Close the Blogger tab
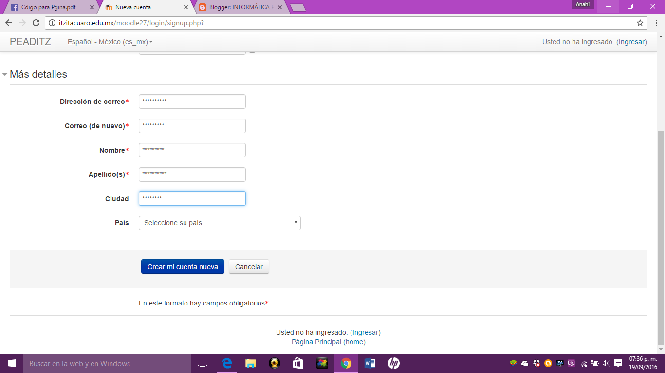The width and height of the screenshot is (665, 373). [280, 7]
